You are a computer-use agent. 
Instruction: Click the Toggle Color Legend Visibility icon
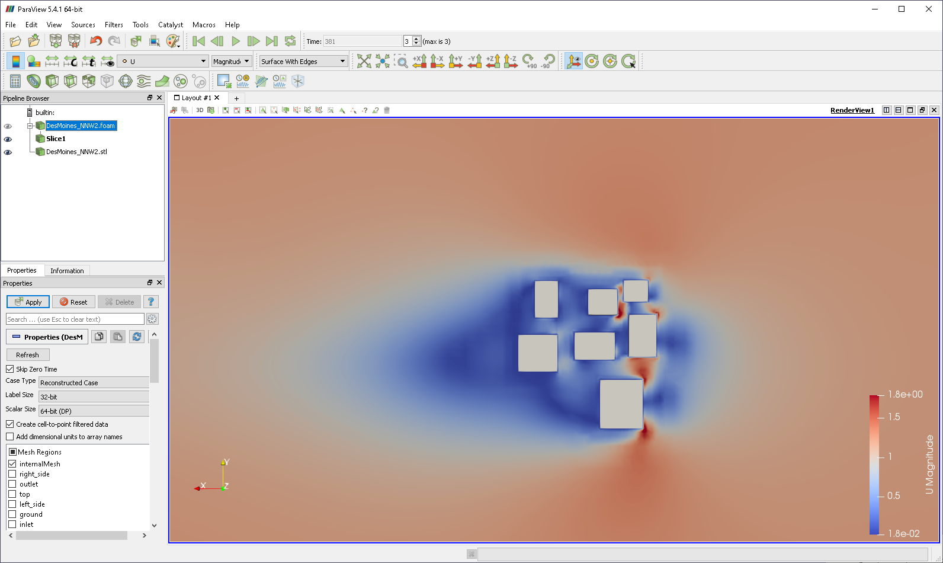pos(16,61)
